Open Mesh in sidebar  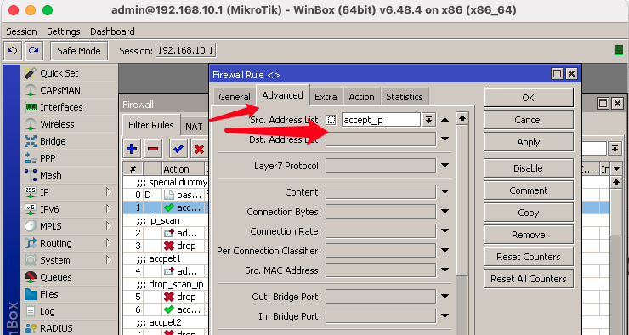click(x=50, y=175)
